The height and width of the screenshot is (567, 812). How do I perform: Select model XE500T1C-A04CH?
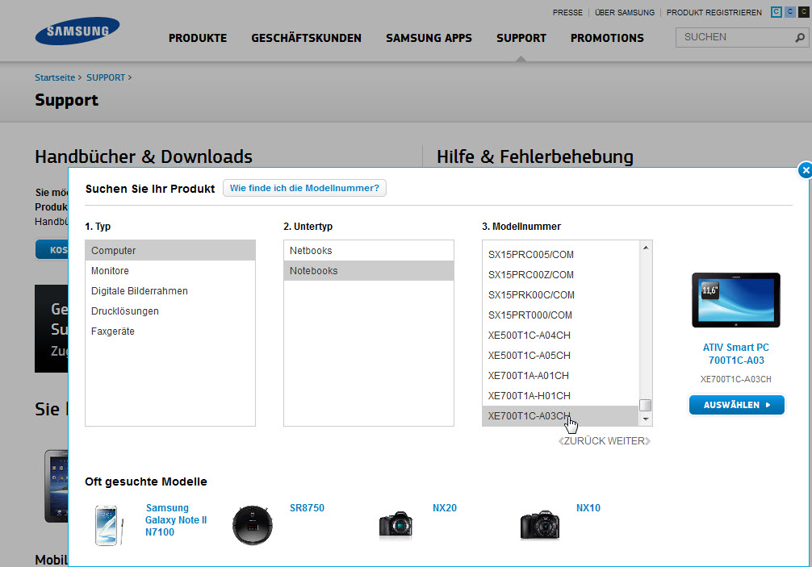tap(561, 336)
